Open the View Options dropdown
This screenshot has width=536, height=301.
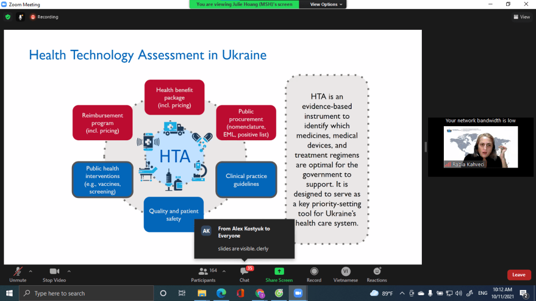[x=326, y=4]
